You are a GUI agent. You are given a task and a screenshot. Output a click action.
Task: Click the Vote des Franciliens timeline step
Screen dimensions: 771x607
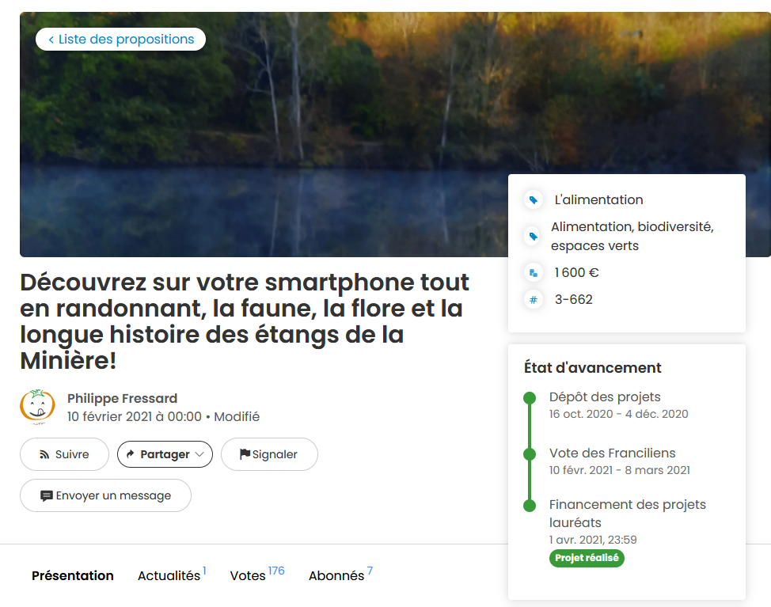click(612, 453)
